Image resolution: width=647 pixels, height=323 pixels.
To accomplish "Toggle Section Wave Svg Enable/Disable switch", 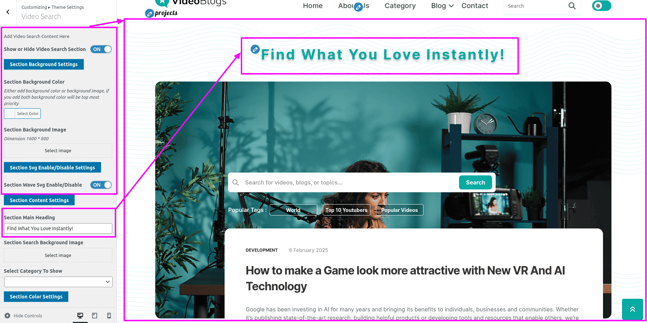I will [x=101, y=185].
